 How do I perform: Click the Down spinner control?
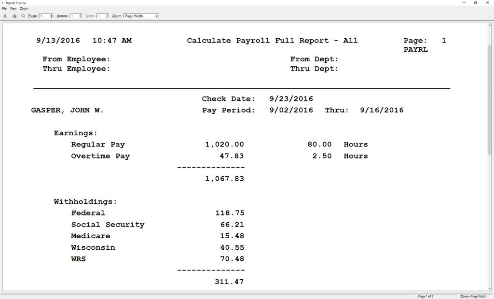click(107, 16)
